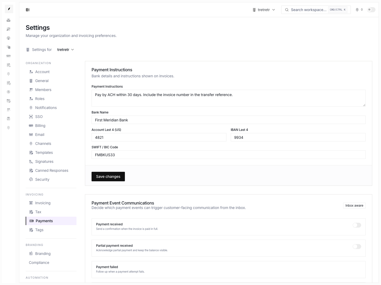Click the SSO scan icon in settings nav
The image size is (381, 285).
point(31,117)
